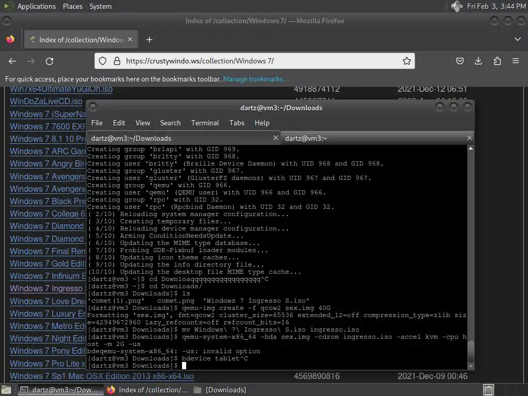Image resolution: width=528 pixels, height=396 pixels.
Task: Open the System menu
Action: pyautogui.click(x=101, y=6)
